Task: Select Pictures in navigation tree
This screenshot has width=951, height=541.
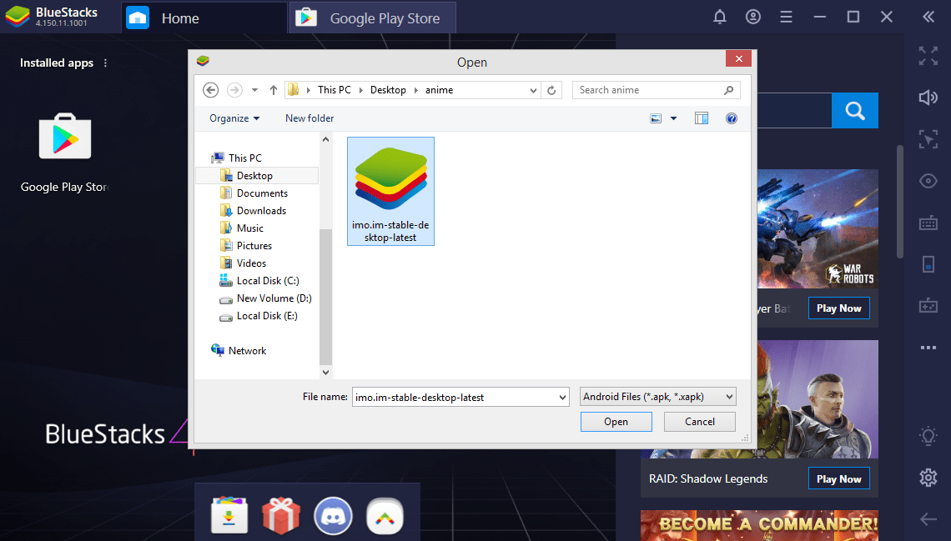Action: click(254, 246)
